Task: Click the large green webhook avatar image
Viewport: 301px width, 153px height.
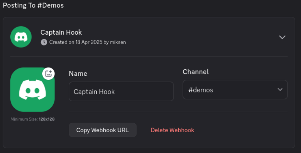Action: click(33, 89)
